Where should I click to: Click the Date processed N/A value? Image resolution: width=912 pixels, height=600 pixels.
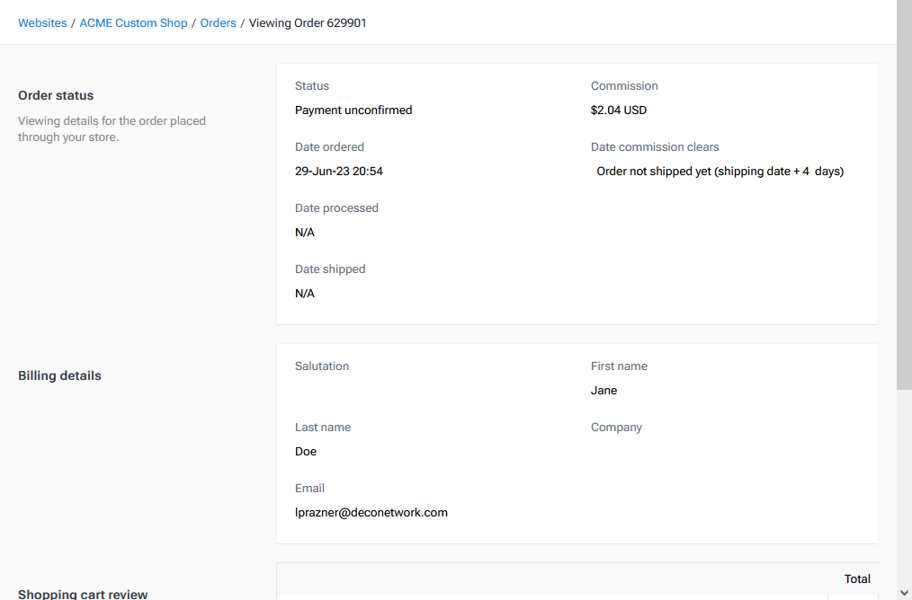click(x=303, y=232)
